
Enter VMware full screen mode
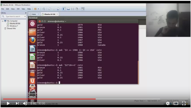coord(73,9)
